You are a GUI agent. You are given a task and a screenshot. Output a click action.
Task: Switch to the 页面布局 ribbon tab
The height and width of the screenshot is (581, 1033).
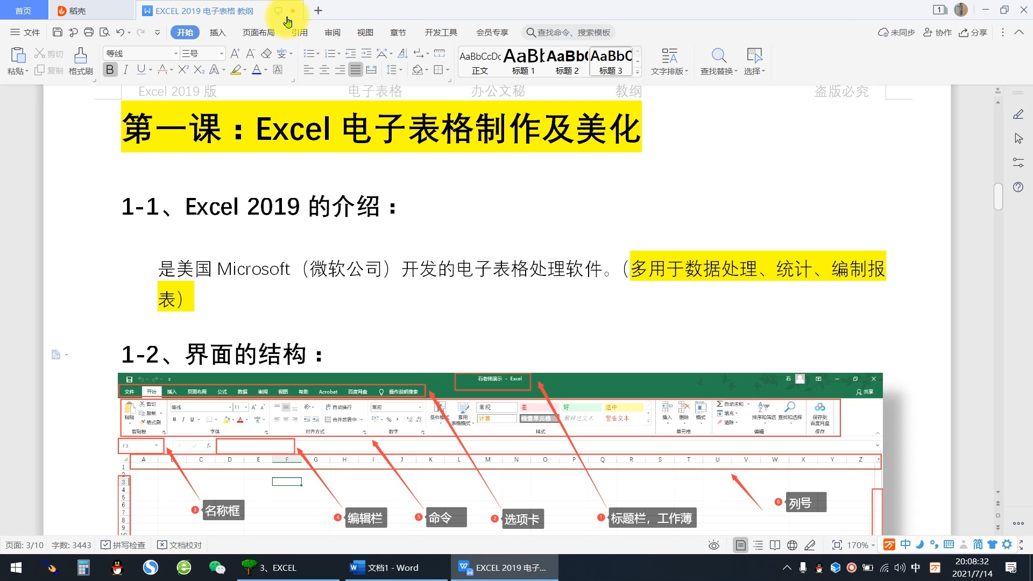coord(258,32)
